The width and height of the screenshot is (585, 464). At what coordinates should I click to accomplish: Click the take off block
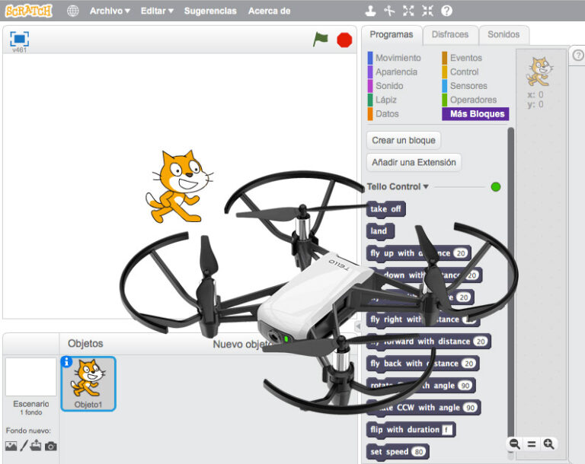click(x=385, y=209)
